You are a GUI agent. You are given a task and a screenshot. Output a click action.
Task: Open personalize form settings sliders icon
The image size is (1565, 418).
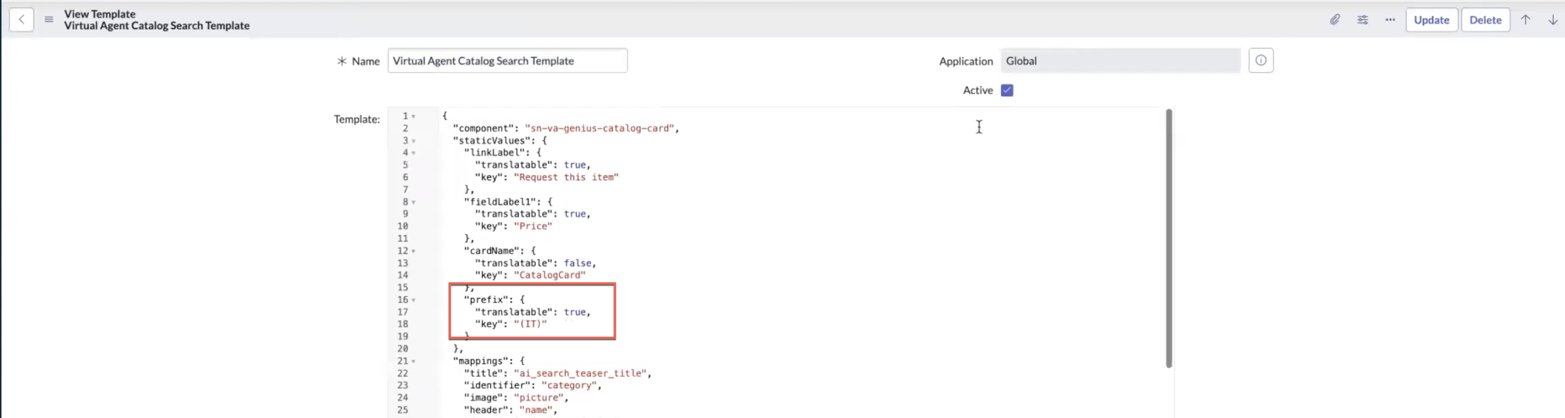click(1362, 19)
